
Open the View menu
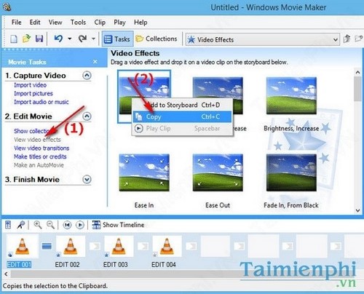click(x=55, y=23)
